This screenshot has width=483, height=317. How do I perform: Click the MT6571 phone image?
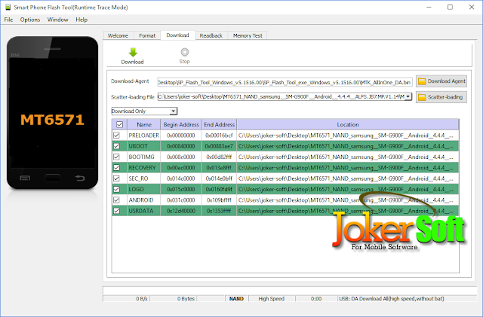[x=52, y=112]
